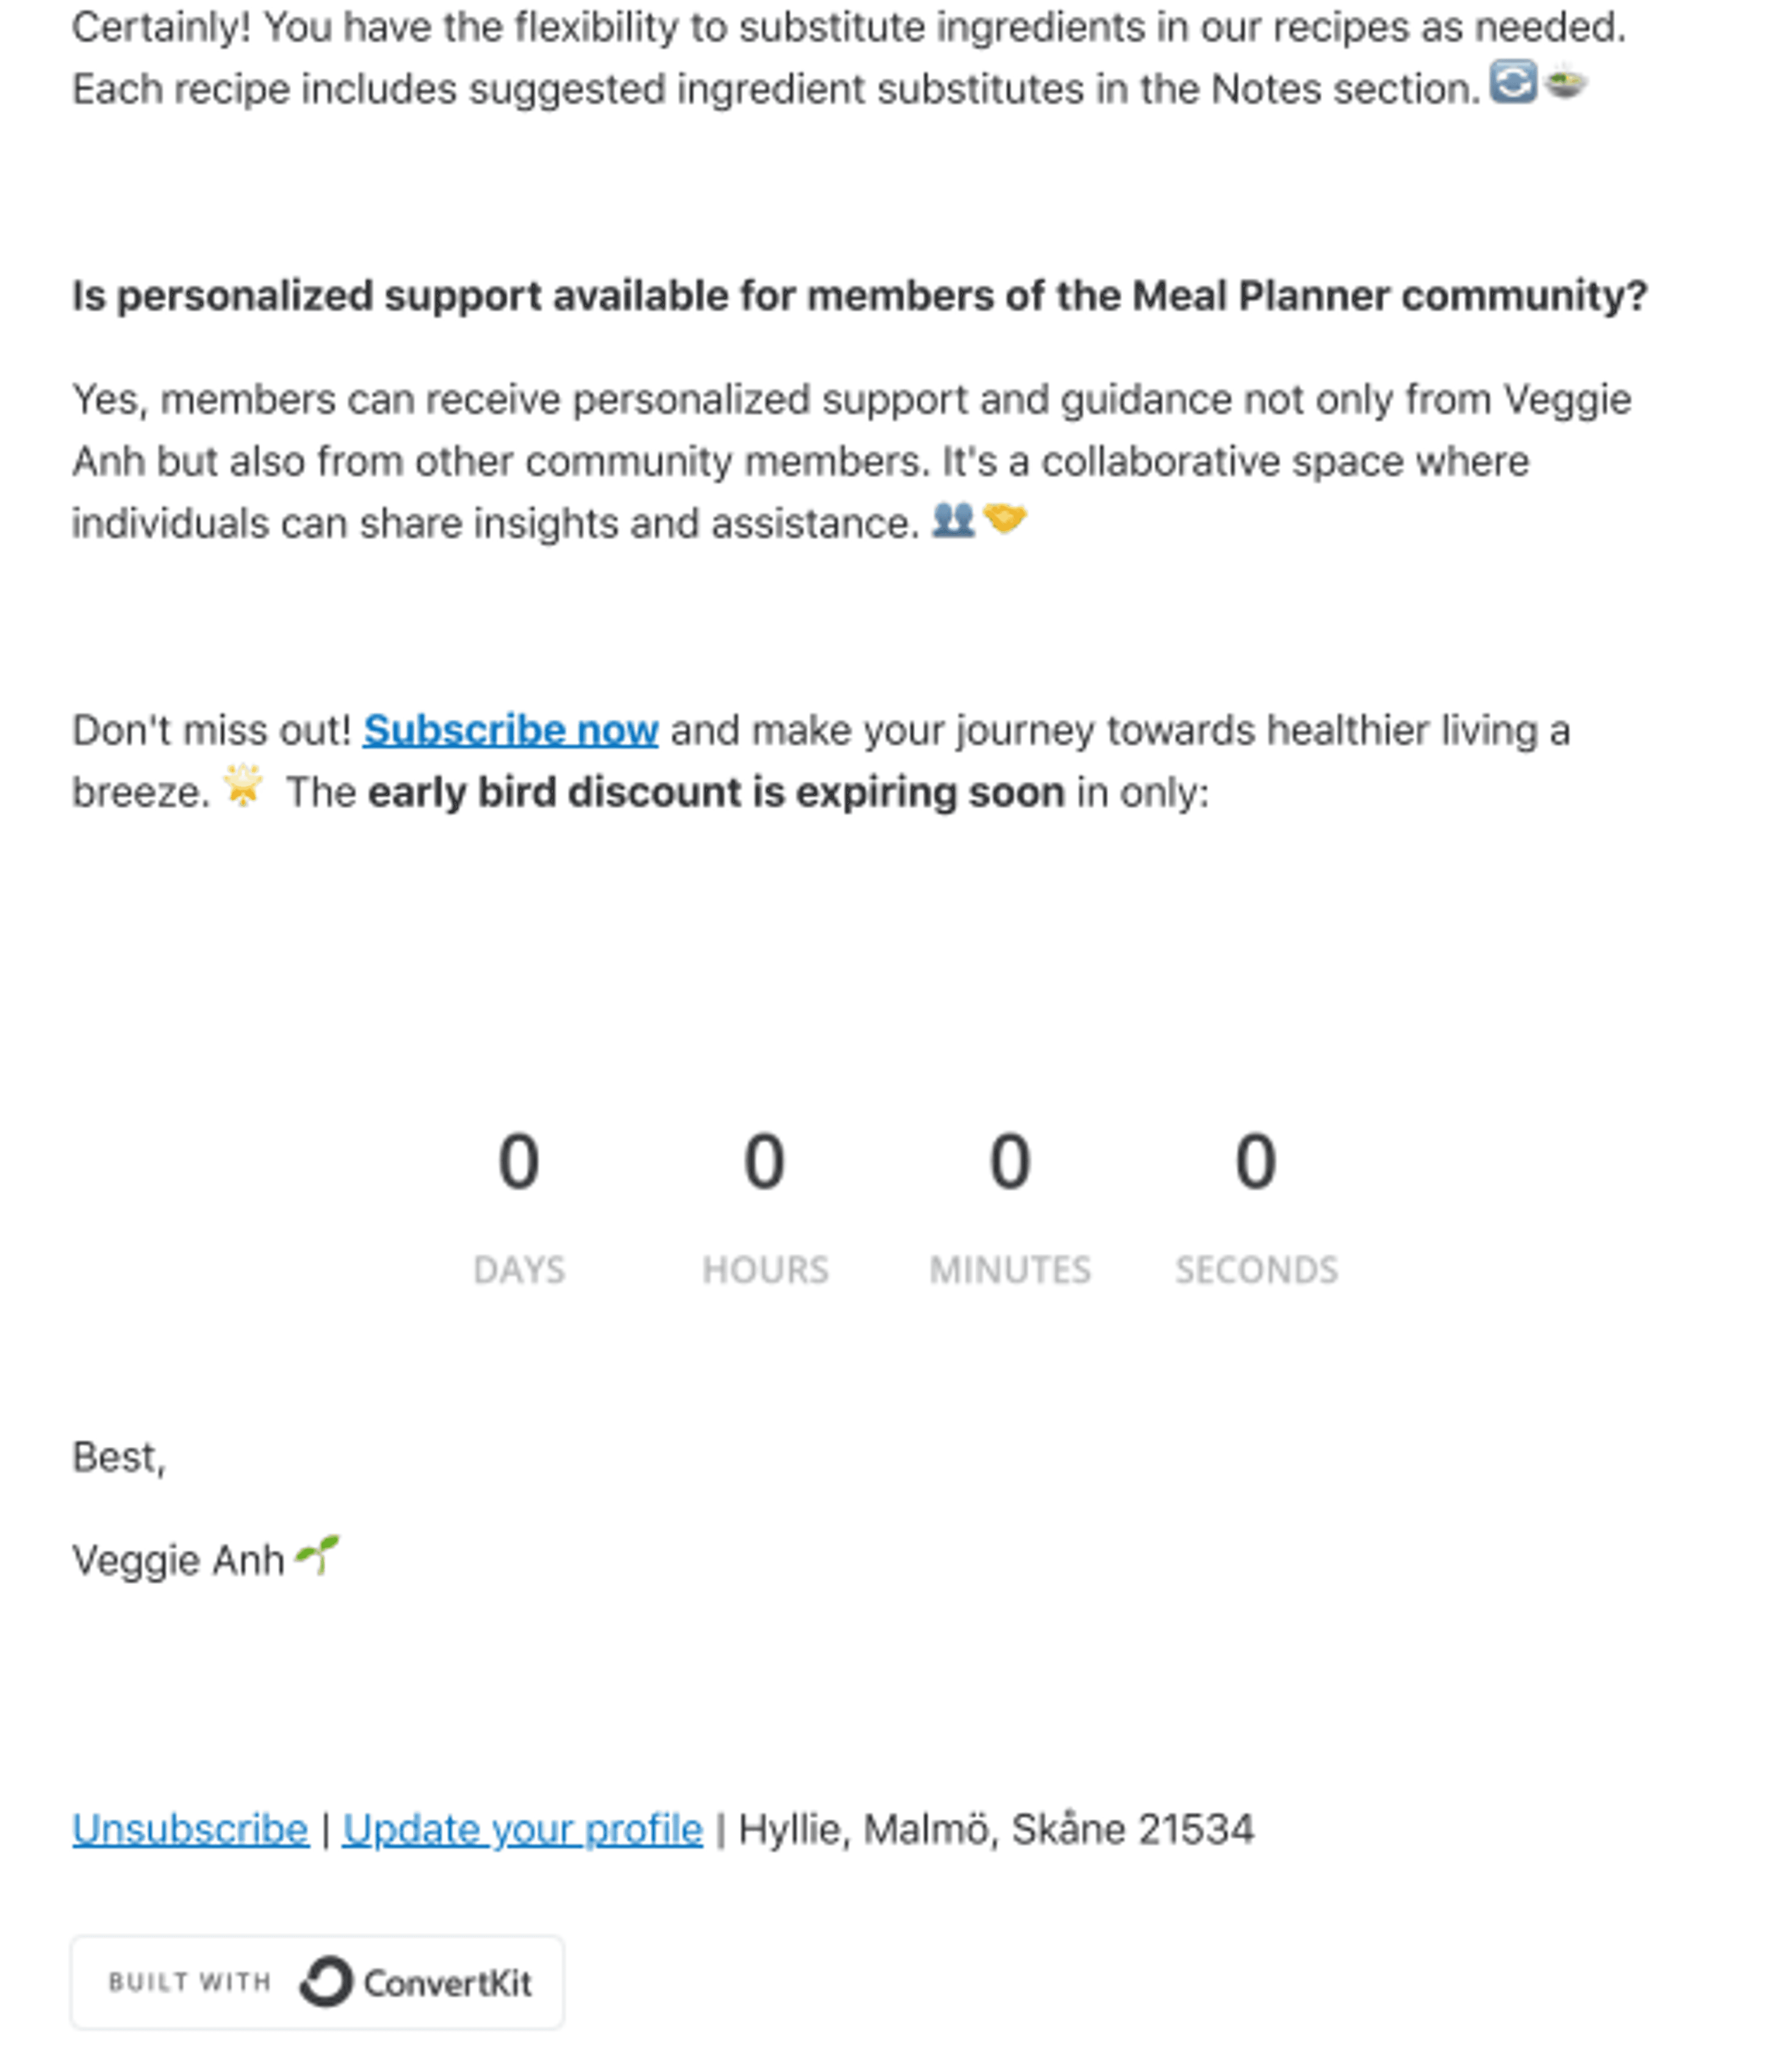Click the countdown HOURS number
This screenshot has height=2072, width=1772.
[x=764, y=1162]
